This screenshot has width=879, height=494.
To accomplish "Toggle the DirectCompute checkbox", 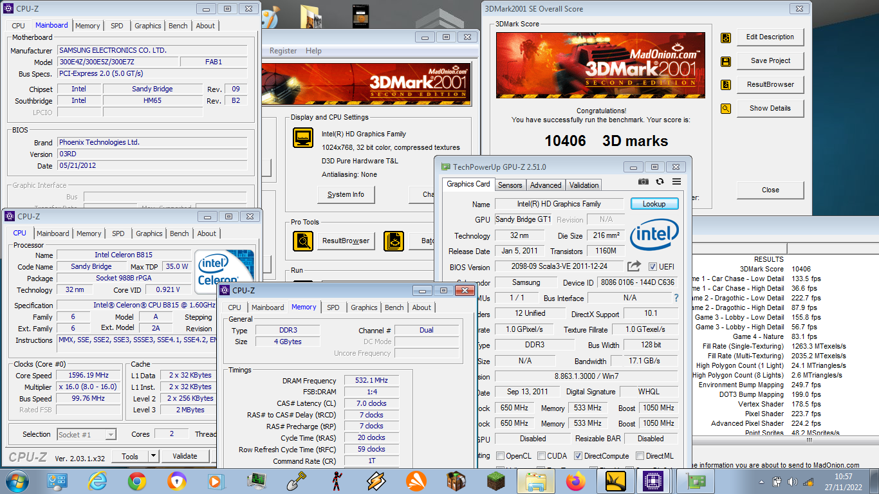I will (578, 455).
